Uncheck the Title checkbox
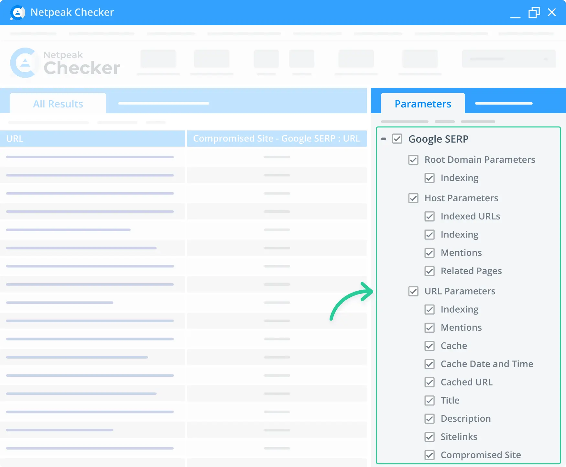Viewport: 566px width, 467px height. (x=430, y=400)
